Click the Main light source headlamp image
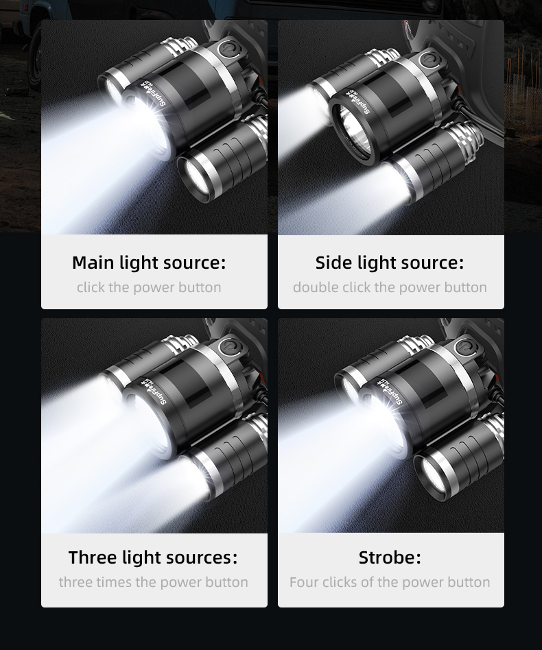Image resolution: width=542 pixels, height=650 pixels. click(154, 128)
